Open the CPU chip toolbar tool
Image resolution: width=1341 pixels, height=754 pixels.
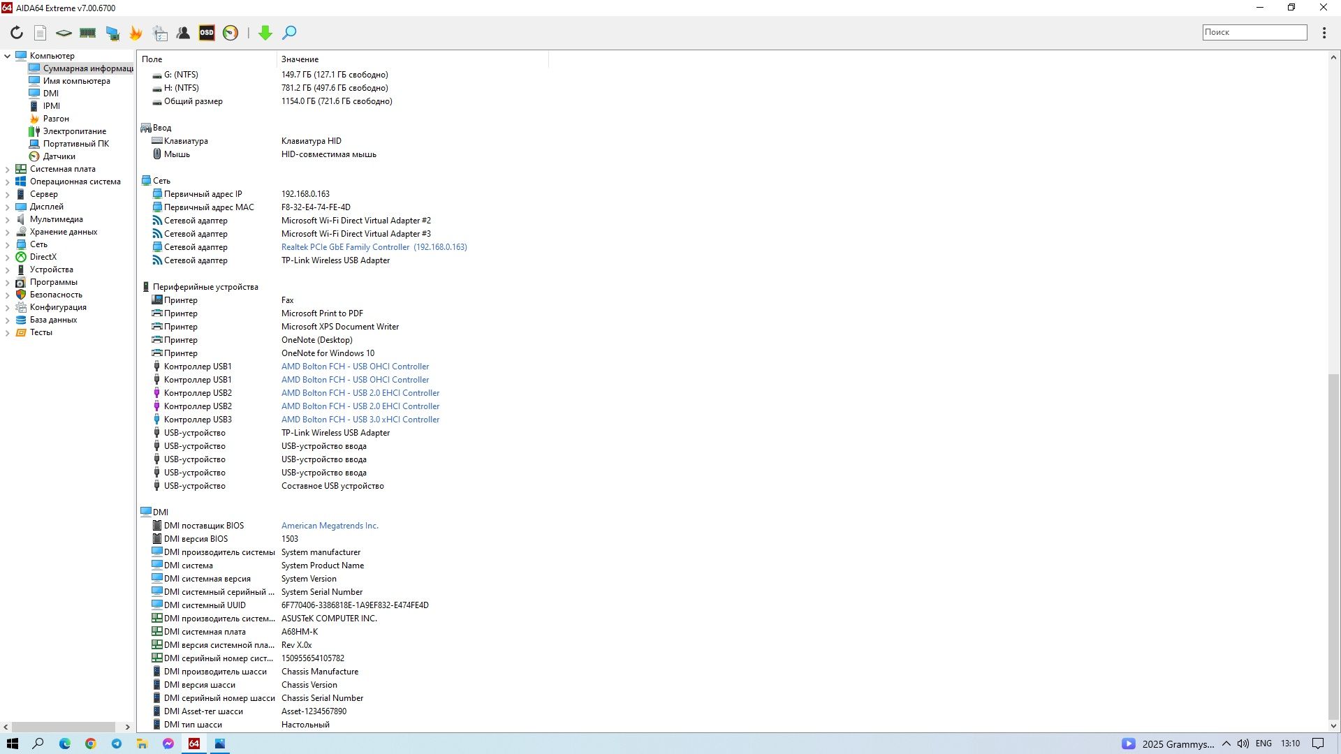pyautogui.click(x=64, y=33)
